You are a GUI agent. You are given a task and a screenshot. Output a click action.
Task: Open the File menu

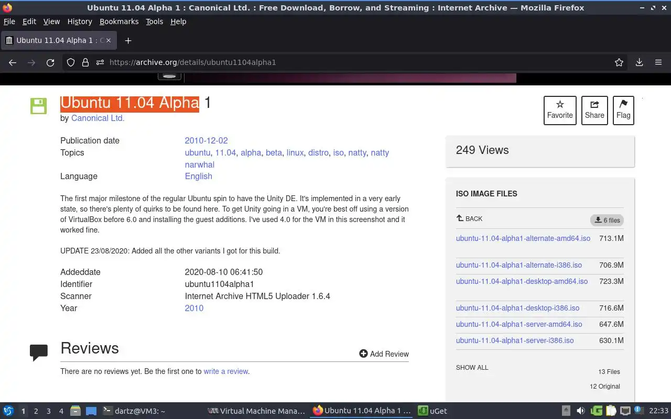[x=9, y=21]
